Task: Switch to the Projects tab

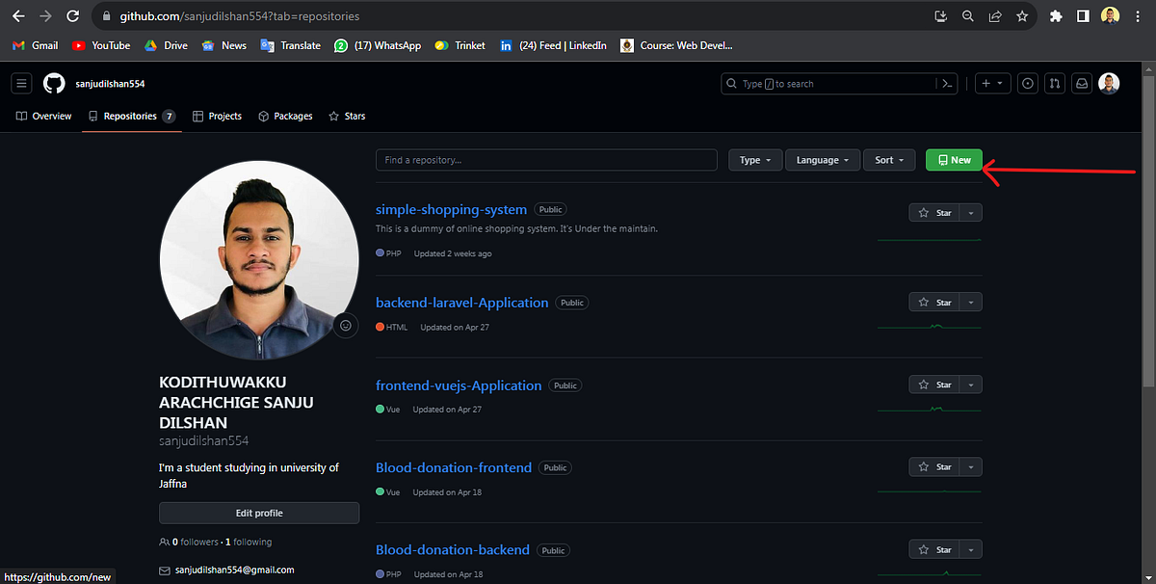Action: [217, 116]
